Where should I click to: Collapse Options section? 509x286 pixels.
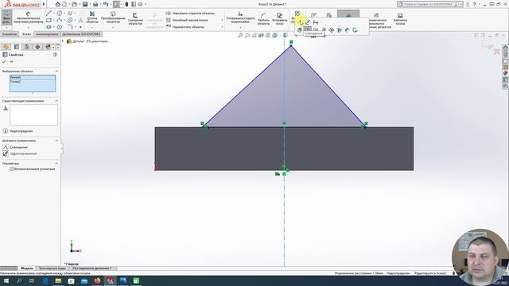tap(56, 163)
